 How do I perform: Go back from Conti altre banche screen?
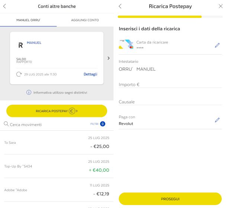4,6
